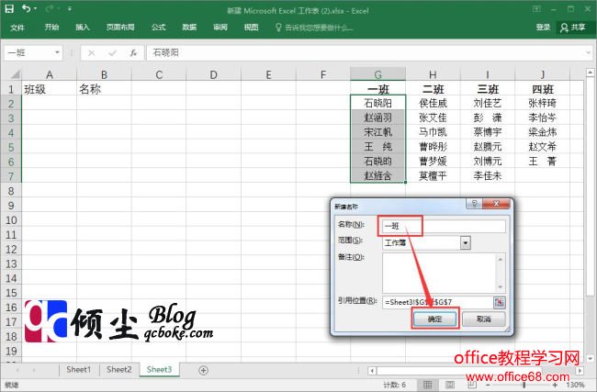Viewport: 597px width, 392px height.
Task: Click the vertical scrollbar down arrow
Action: 590,358
